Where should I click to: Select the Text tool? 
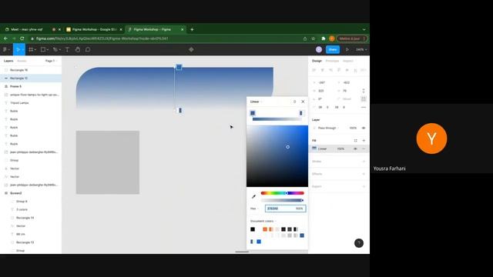67,49
